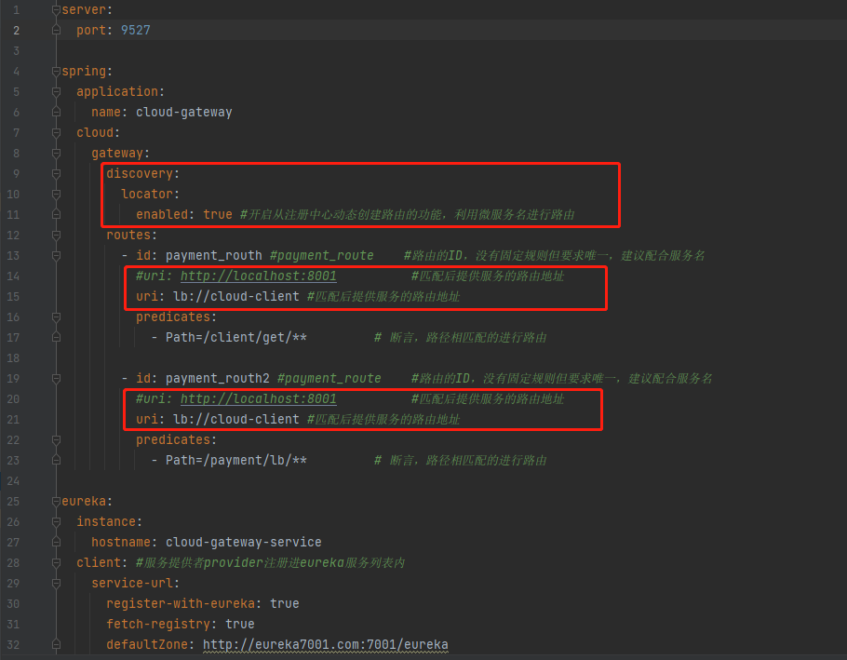Click the 'hostname' key on line 27
This screenshot has width=847, height=660.
[120, 543]
